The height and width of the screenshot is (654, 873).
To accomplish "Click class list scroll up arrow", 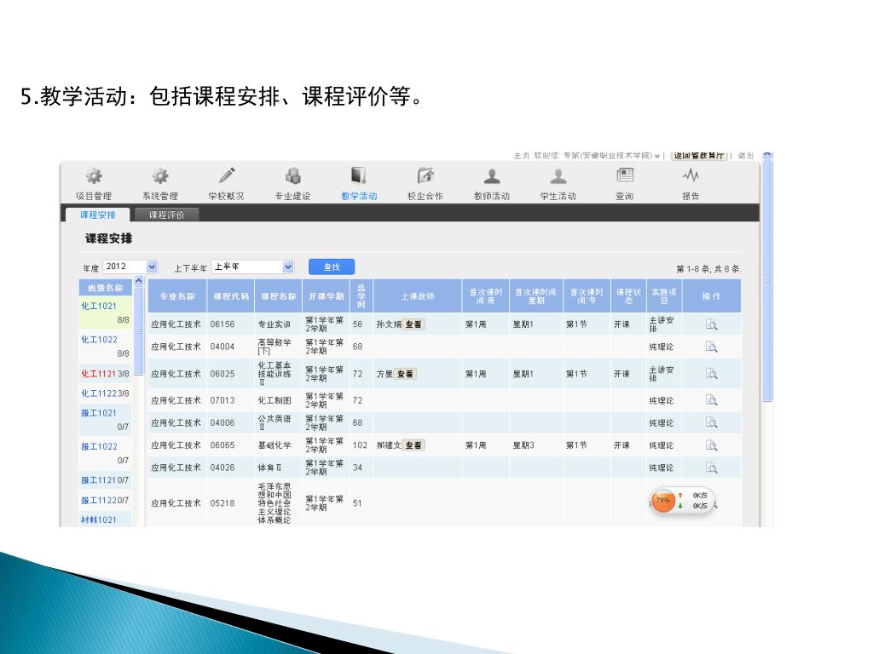I will [139, 282].
